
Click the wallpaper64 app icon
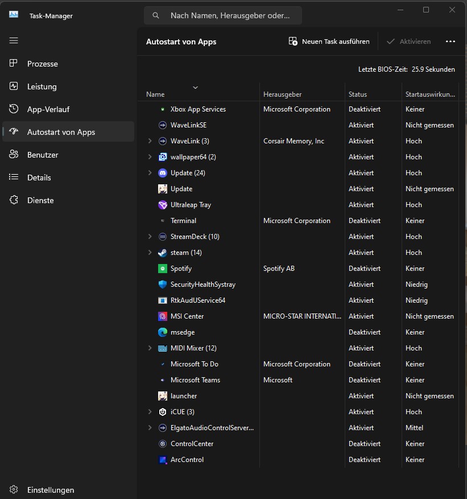click(163, 157)
